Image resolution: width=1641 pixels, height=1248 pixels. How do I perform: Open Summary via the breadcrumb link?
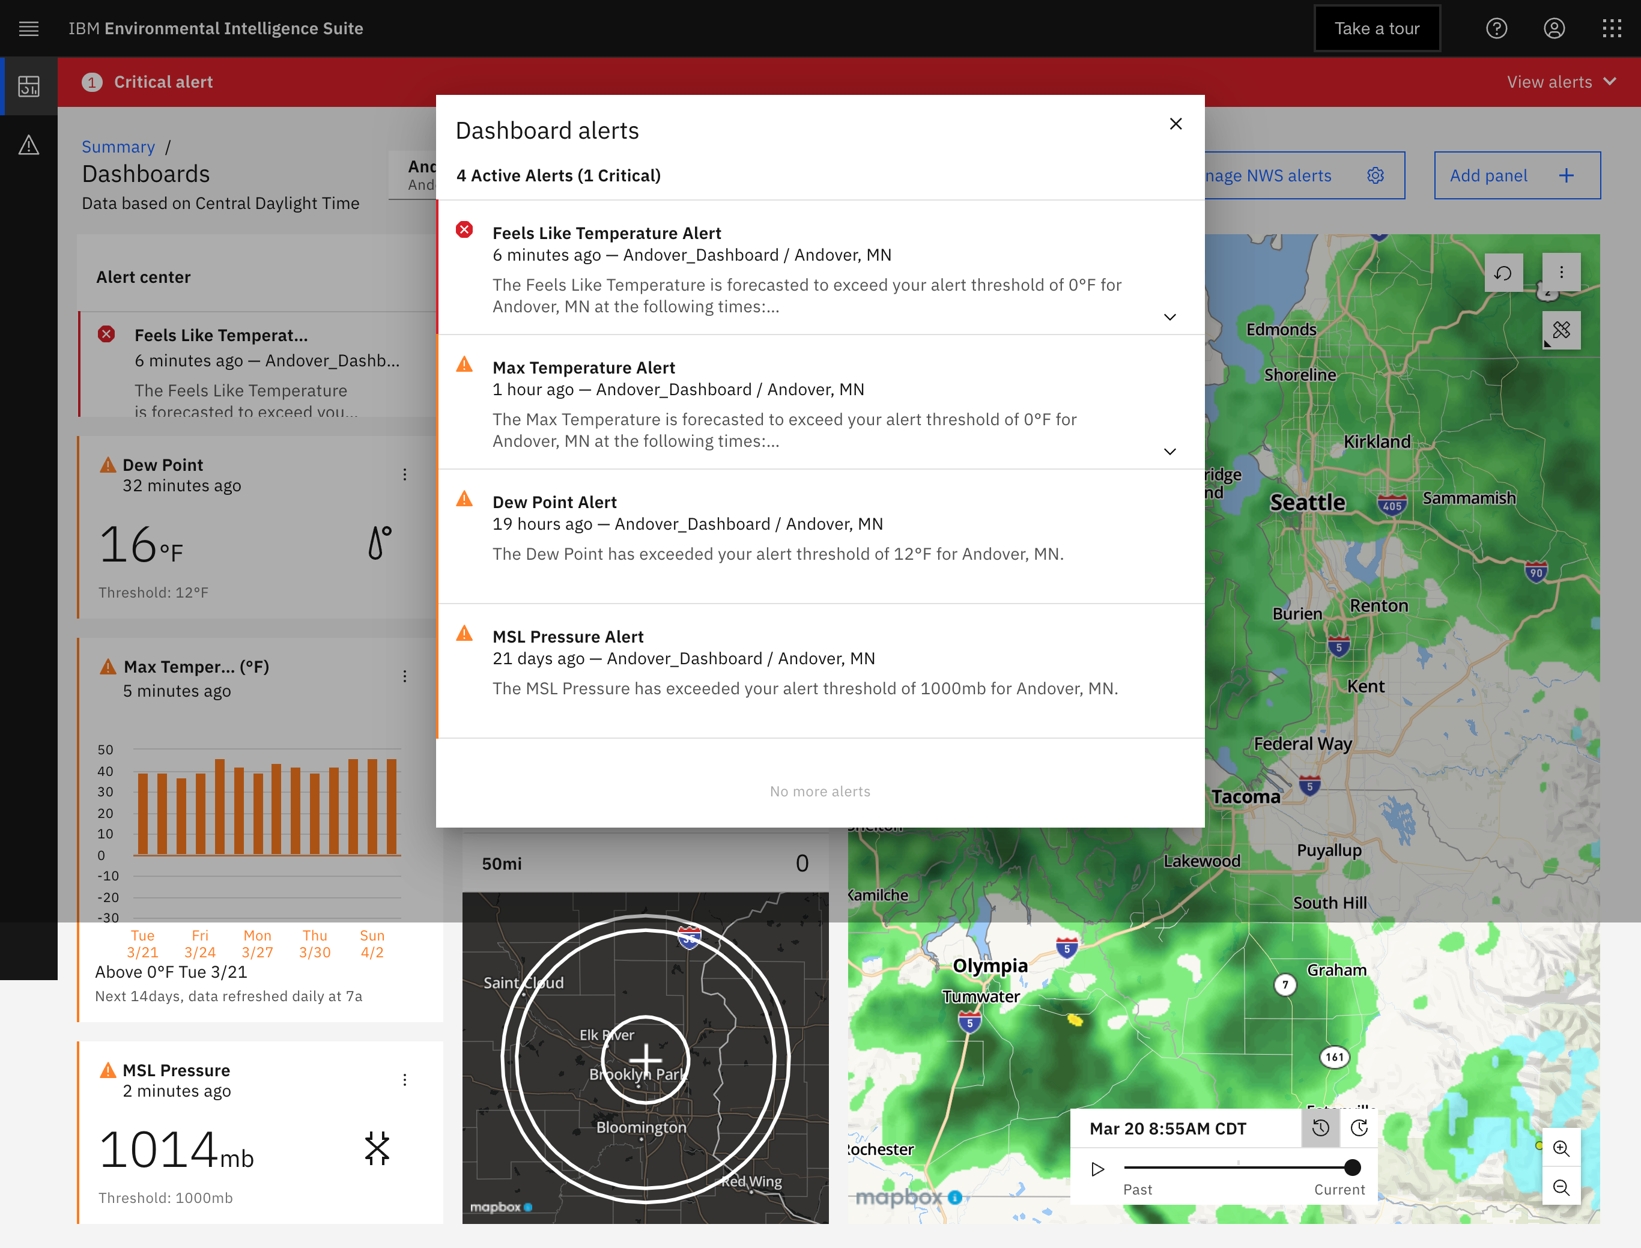coord(118,147)
